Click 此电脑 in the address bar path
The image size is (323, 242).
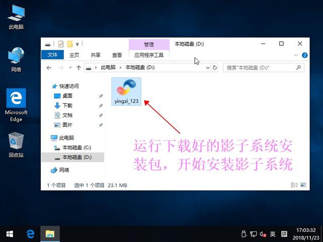[x=108, y=68]
